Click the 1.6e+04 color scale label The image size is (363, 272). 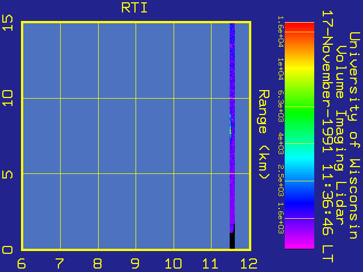click(280, 32)
